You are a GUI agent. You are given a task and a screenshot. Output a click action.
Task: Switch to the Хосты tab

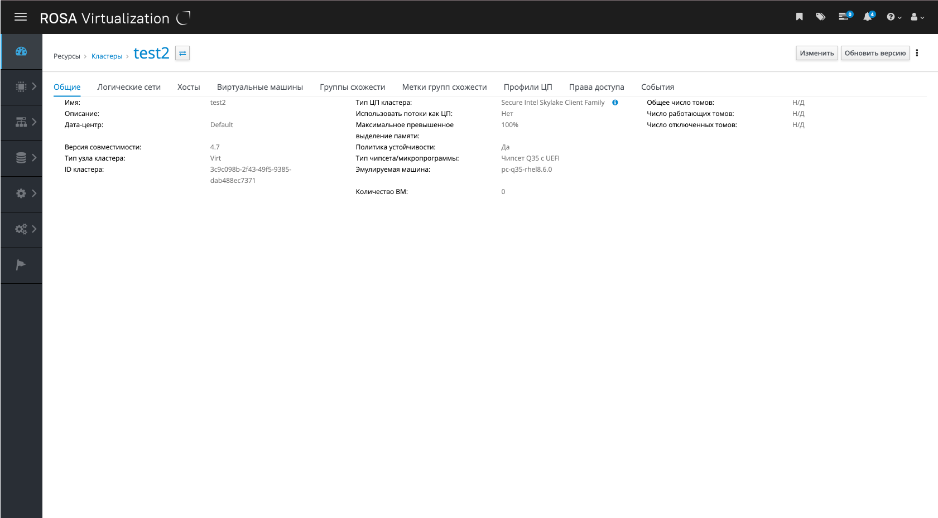(x=189, y=87)
